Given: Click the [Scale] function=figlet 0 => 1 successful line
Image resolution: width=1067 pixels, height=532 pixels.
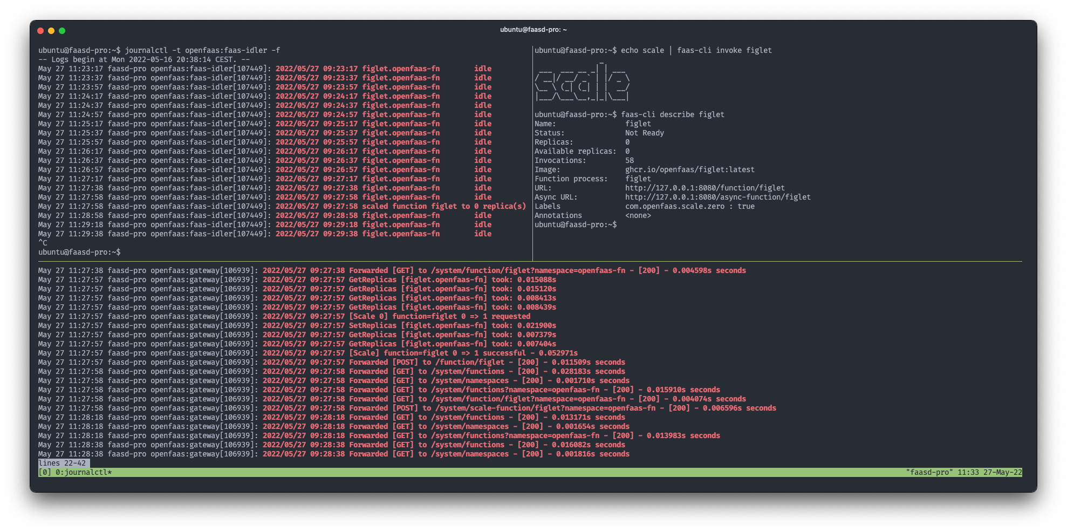Looking at the screenshot, I should 308,353.
